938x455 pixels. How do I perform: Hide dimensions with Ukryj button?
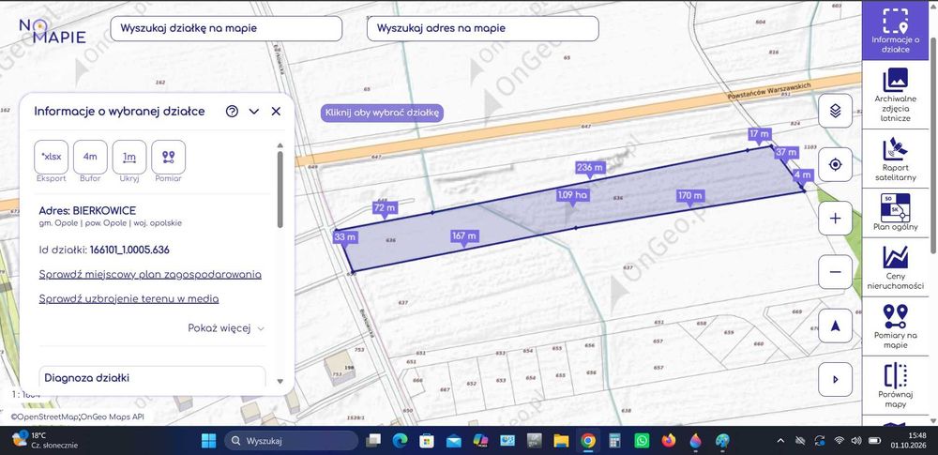(x=129, y=157)
